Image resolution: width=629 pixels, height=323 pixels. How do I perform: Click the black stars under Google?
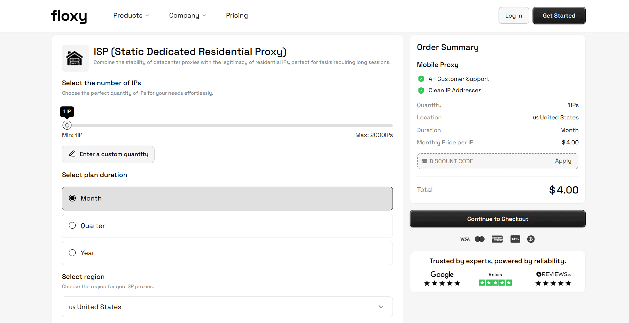442,283
